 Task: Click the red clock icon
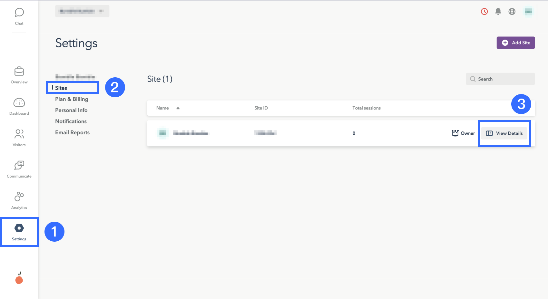(x=484, y=12)
